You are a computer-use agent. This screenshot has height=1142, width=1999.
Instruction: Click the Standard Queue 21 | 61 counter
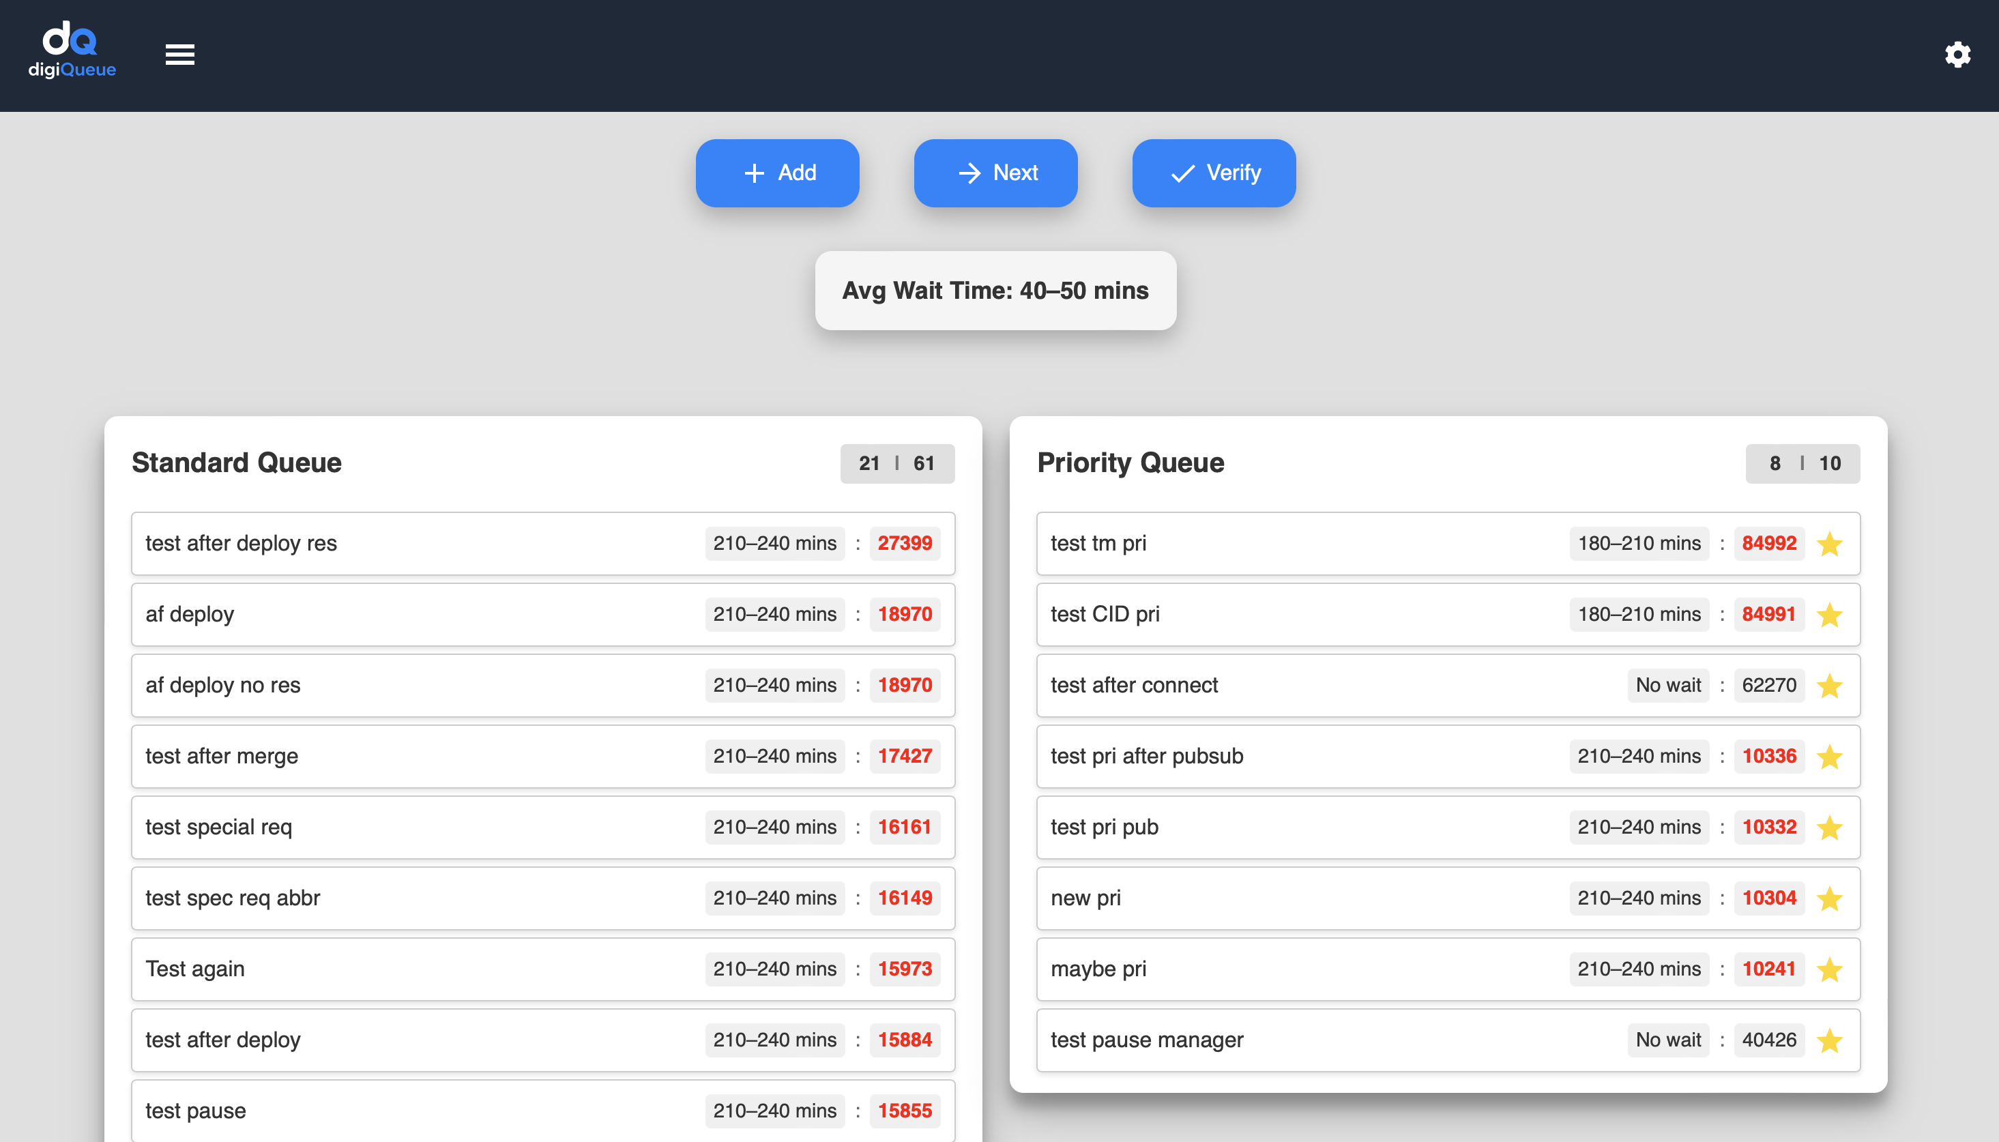click(x=896, y=463)
